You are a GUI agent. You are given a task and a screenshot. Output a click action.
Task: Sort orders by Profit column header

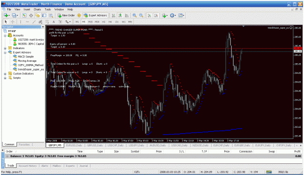297,152
